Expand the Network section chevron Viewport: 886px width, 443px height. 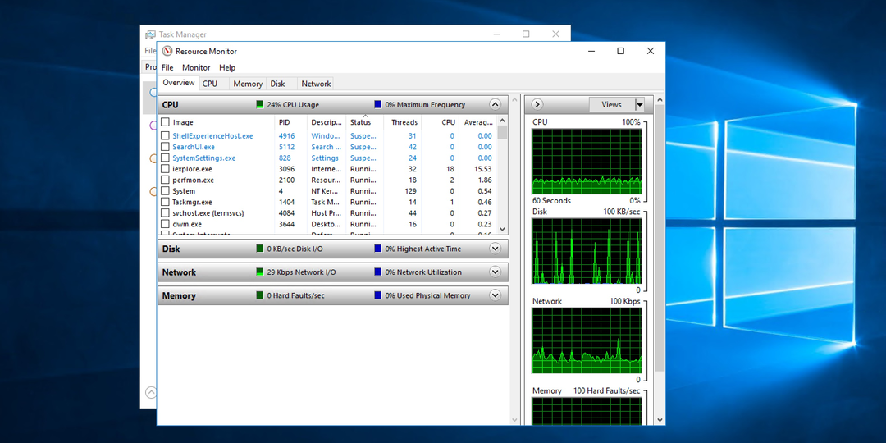click(495, 272)
